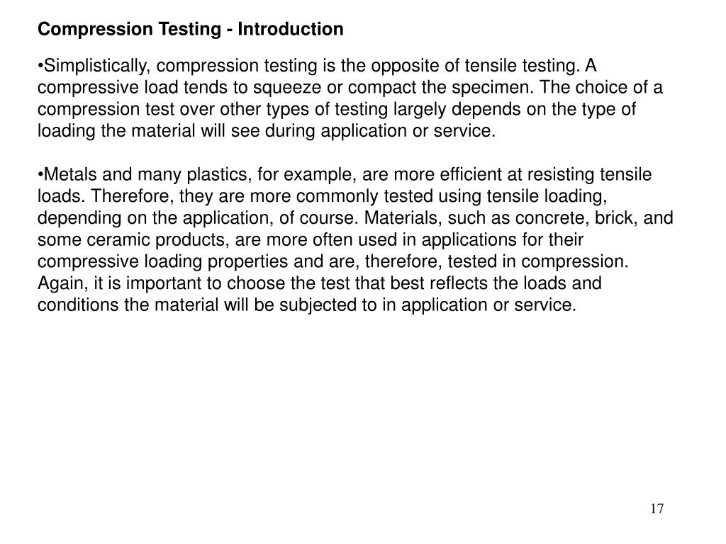Click the word 'Introduction' in the heading
Viewport: 726px width, 544px height.
tap(291, 29)
